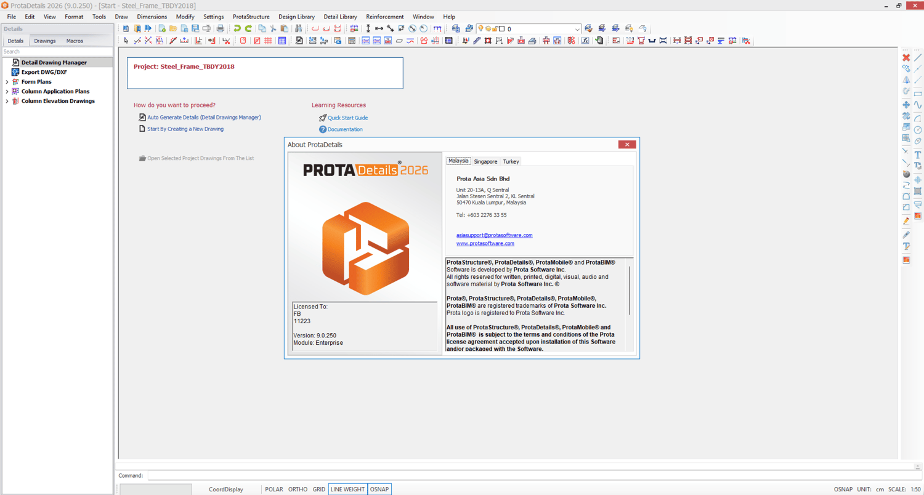
Task: Toggle POLAR mode in status bar
Action: [274, 489]
